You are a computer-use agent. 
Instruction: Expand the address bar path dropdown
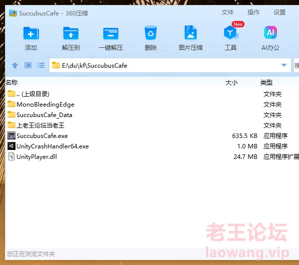tap(284, 65)
